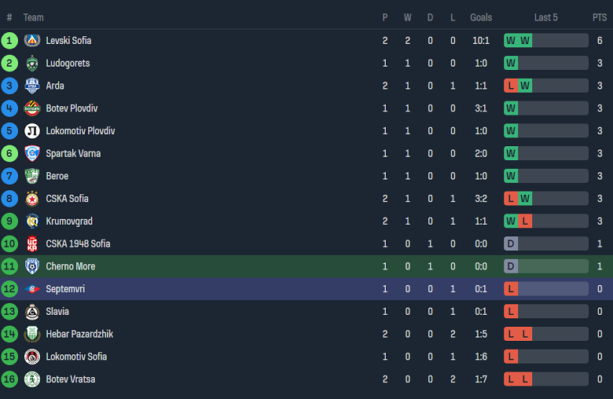Viewport: 613px width, 399px height.
Task: Sort table by PTS column header
Action: [600, 17]
